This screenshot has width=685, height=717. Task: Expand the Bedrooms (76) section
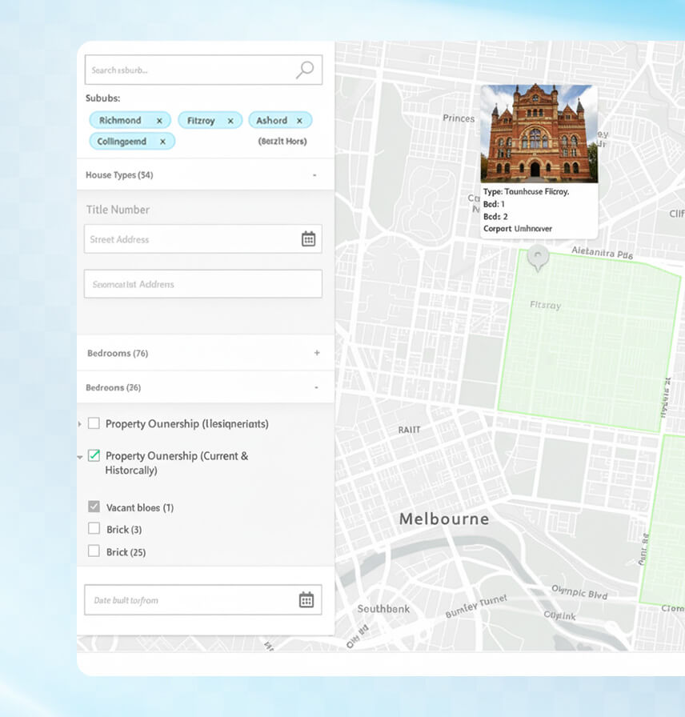coord(316,353)
